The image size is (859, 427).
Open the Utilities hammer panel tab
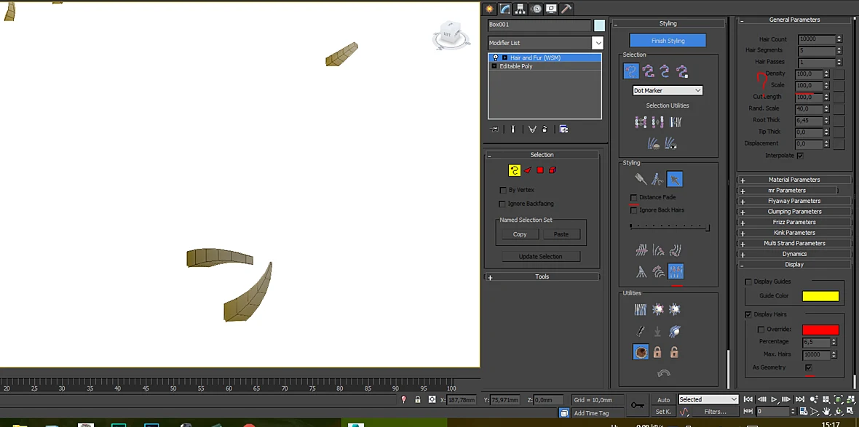[x=566, y=9]
